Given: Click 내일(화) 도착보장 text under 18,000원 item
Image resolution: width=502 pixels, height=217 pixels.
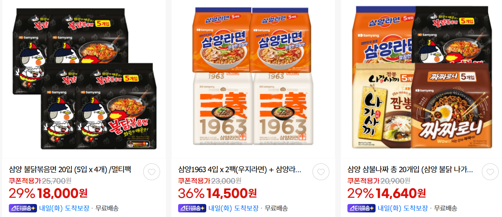Looking at the screenshot, I should (x=64, y=208).
